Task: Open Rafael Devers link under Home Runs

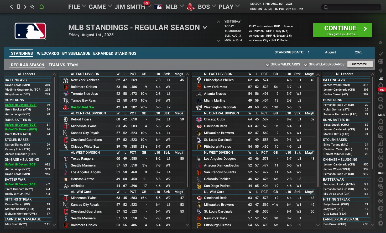Action: point(21,105)
